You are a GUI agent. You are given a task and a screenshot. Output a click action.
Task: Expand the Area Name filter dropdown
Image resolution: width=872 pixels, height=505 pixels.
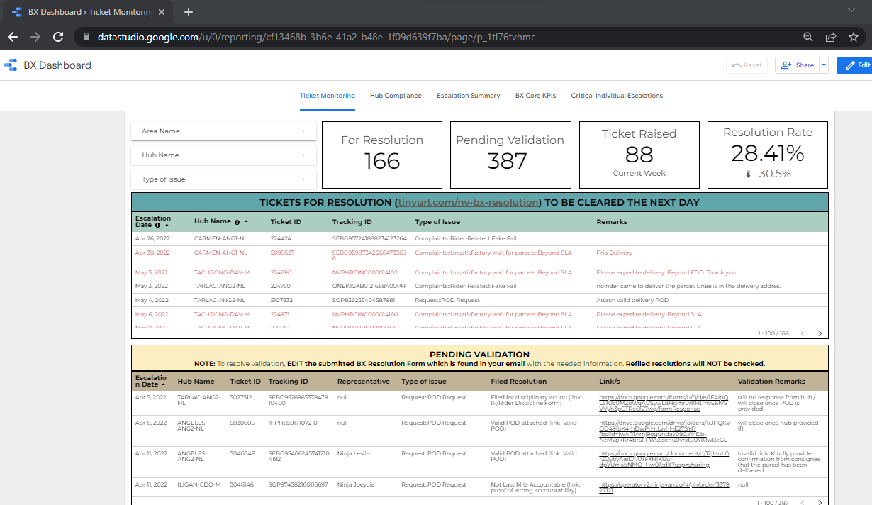click(x=223, y=131)
